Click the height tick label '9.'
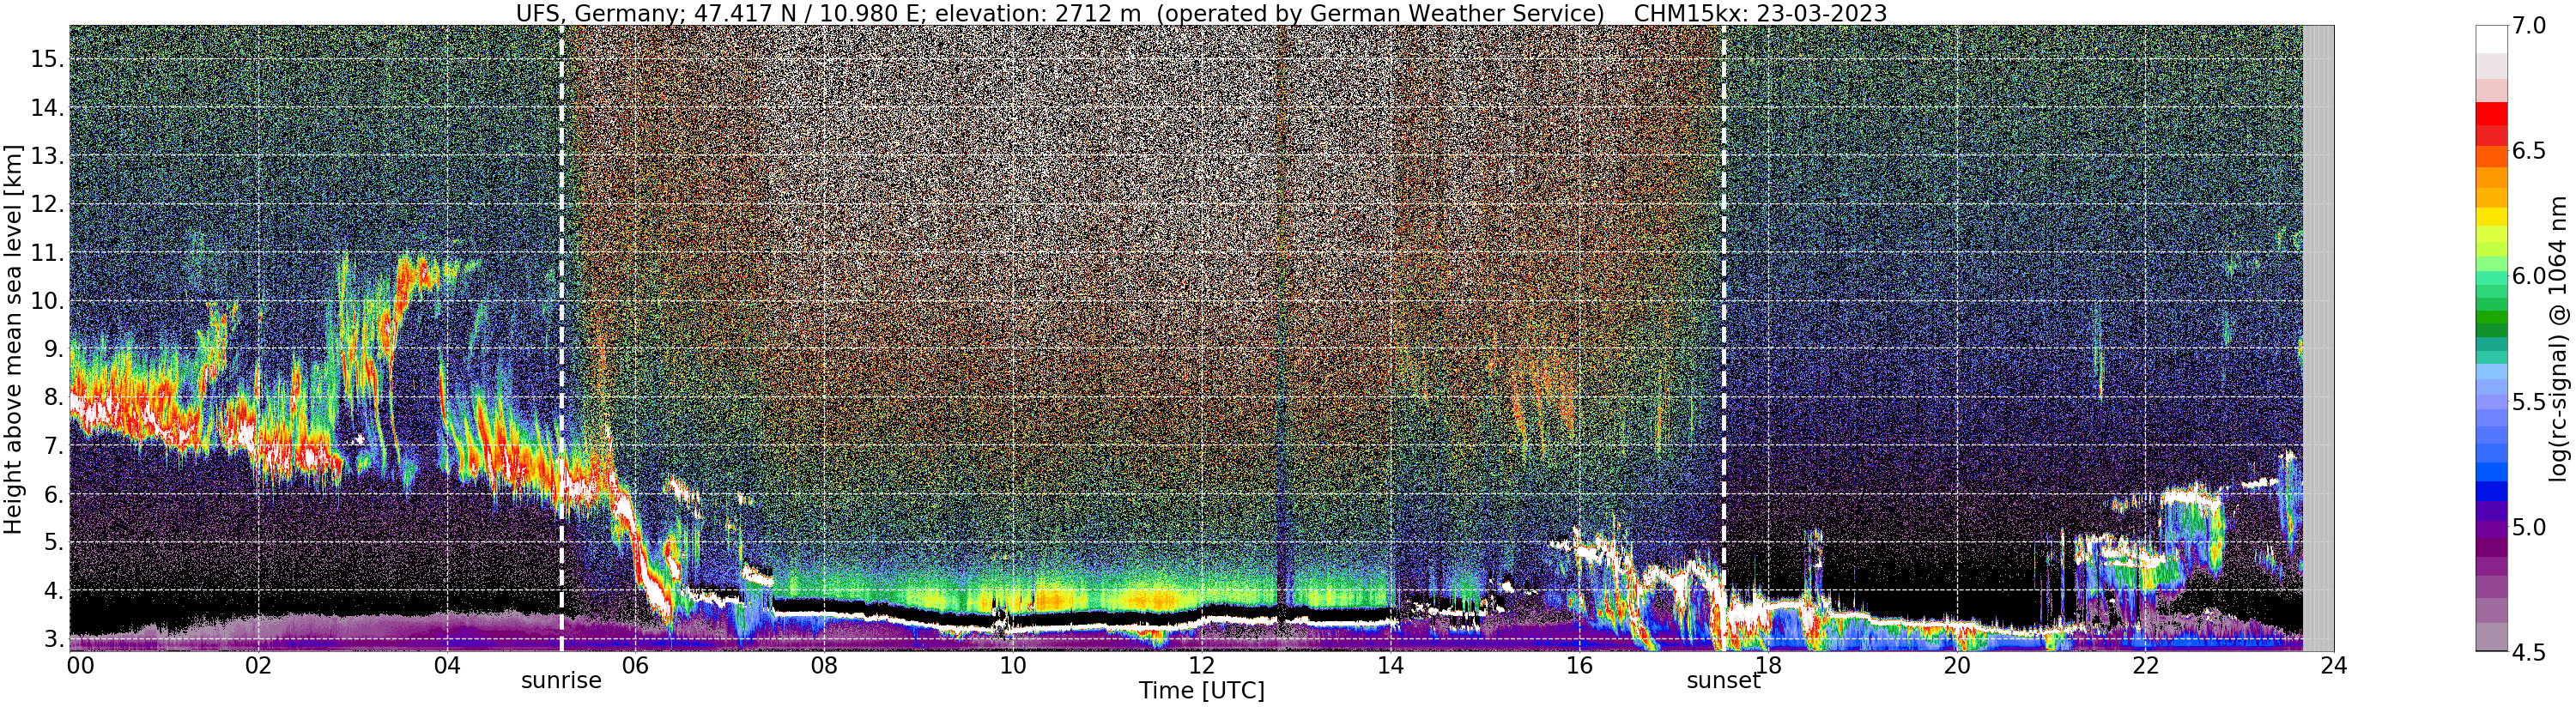Viewport: 2576px width, 707px height. click(x=53, y=349)
